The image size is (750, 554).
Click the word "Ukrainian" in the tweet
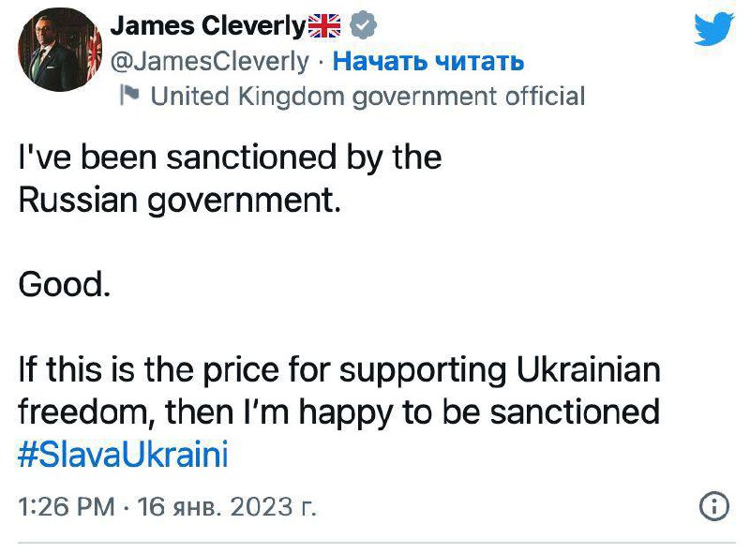point(589,369)
